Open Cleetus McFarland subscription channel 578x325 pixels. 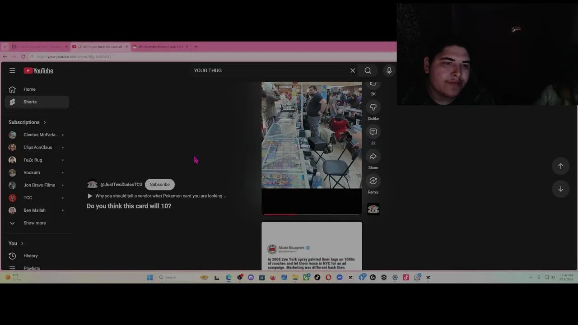[x=37, y=135]
